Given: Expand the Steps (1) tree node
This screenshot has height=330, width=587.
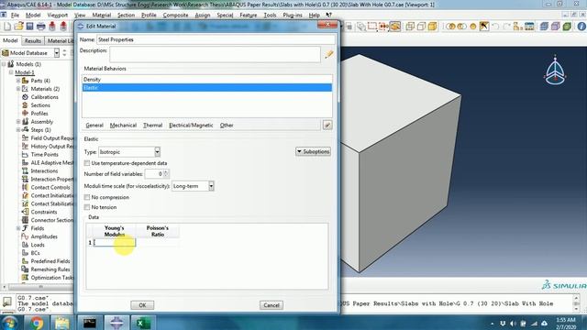Looking at the screenshot, I should coord(18,130).
